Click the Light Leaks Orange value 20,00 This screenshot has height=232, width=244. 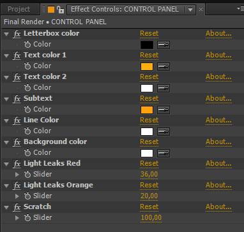[149, 196]
